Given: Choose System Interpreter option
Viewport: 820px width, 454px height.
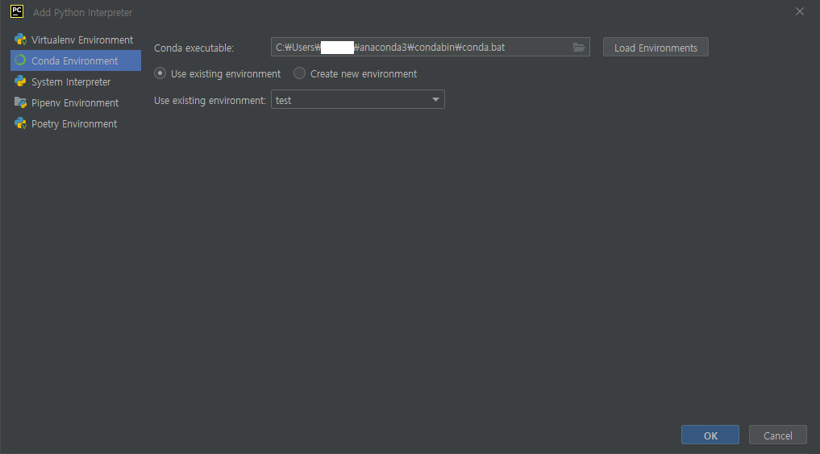Looking at the screenshot, I should pyautogui.click(x=75, y=81).
